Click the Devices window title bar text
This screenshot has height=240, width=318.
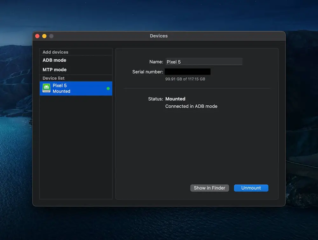pyautogui.click(x=159, y=36)
